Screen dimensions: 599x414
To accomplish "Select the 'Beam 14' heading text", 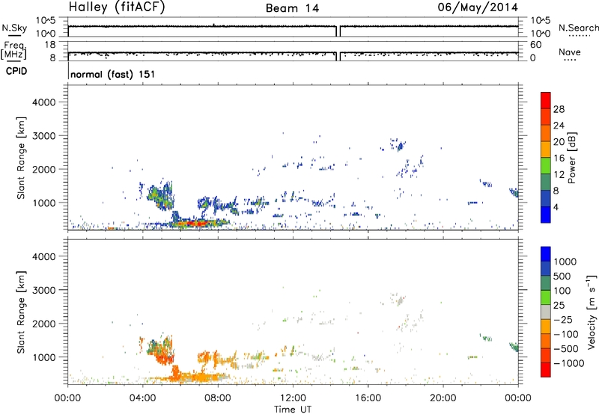I will click(x=292, y=8).
